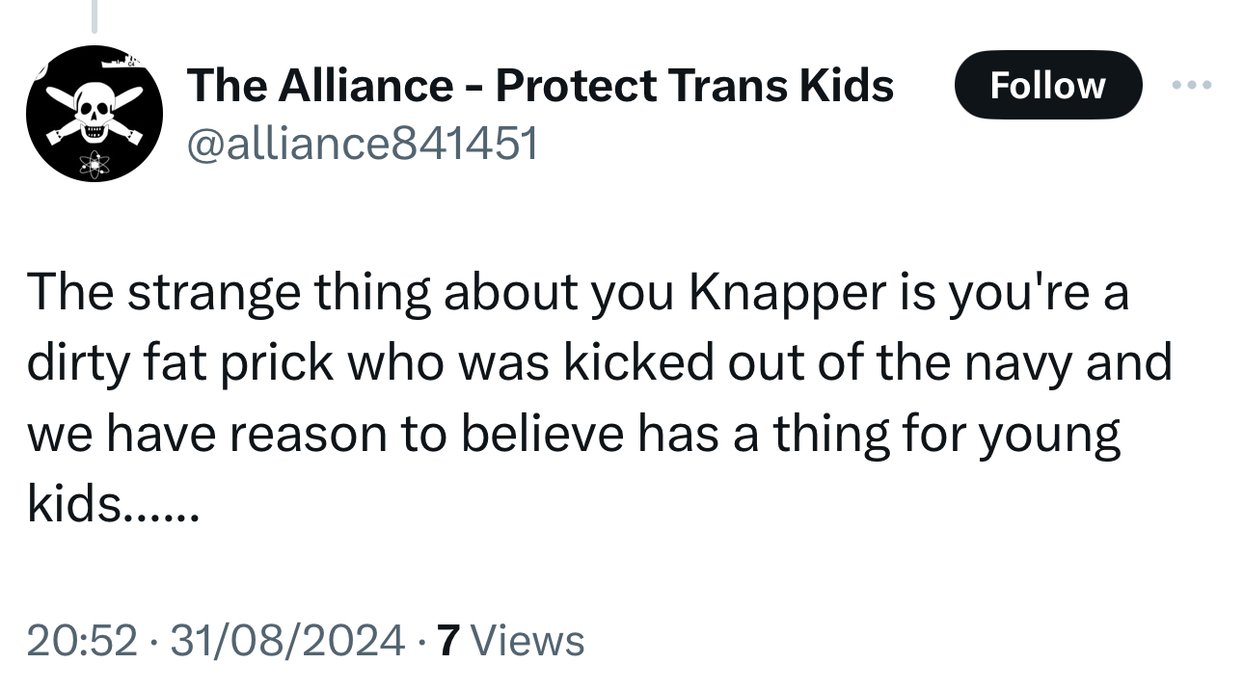Click the word "Views" label
Screen dimensions: 1244x690
(x=530, y=640)
